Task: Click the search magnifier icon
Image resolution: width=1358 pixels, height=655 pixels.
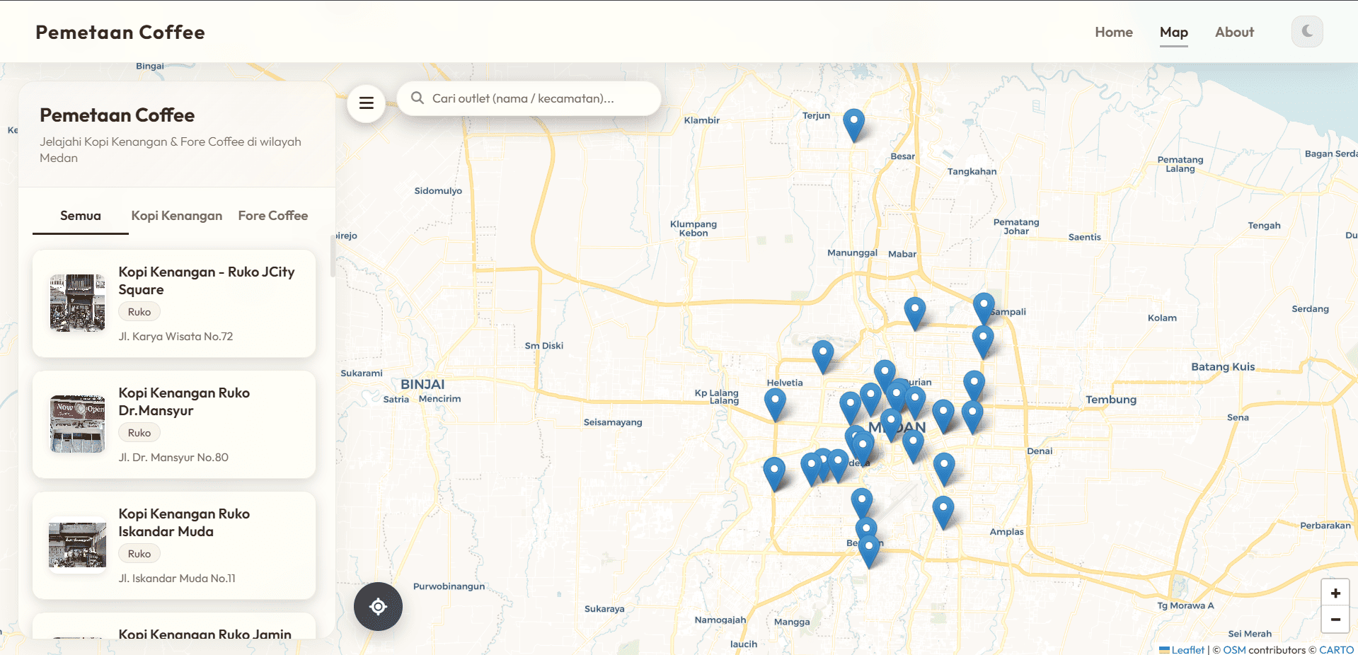Action: tap(418, 98)
